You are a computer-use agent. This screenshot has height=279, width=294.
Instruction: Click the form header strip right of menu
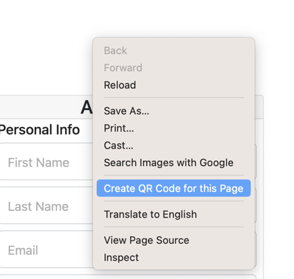click(259, 107)
